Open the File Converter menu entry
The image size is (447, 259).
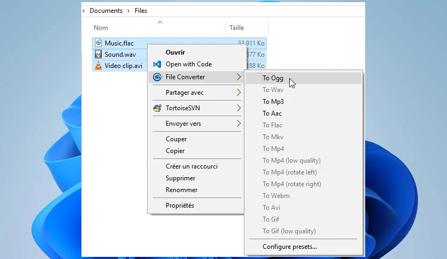tap(186, 77)
